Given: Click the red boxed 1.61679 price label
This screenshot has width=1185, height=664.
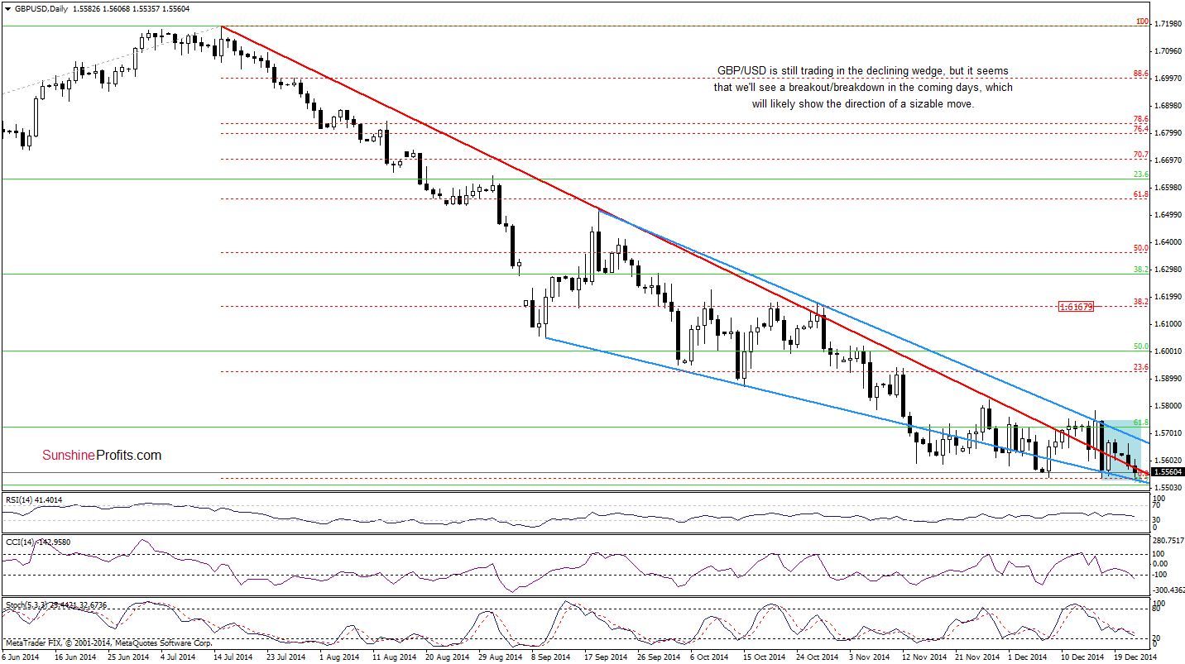Looking at the screenshot, I should pyautogui.click(x=1077, y=307).
